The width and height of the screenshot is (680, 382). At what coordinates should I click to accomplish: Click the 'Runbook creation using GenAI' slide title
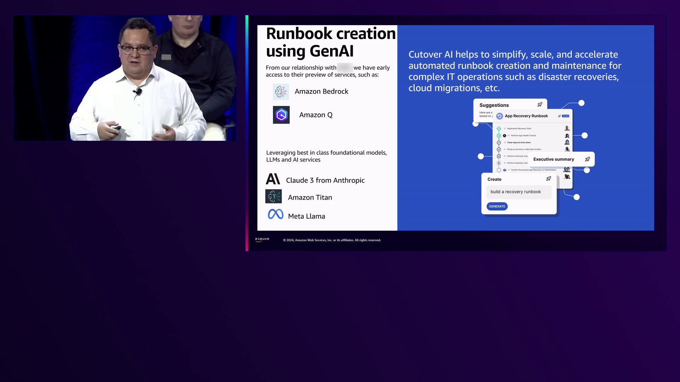(x=331, y=42)
